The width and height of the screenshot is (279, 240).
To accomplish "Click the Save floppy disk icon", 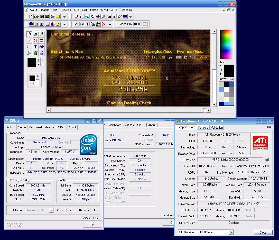I will click(x=42, y=16).
